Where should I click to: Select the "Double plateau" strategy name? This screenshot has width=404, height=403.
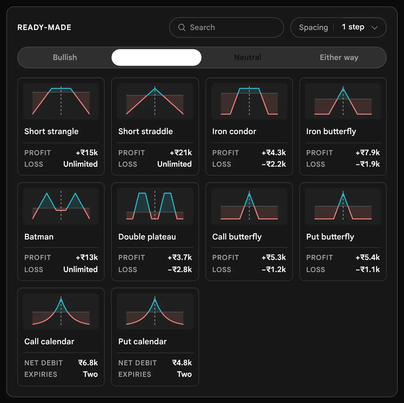coord(147,237)
